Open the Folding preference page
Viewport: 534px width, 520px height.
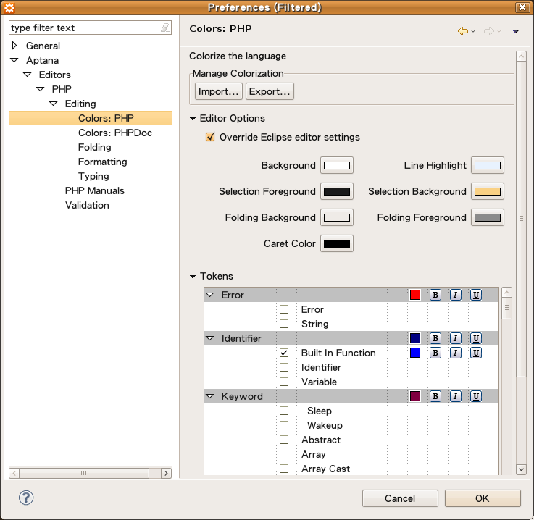tap(95, 147)
